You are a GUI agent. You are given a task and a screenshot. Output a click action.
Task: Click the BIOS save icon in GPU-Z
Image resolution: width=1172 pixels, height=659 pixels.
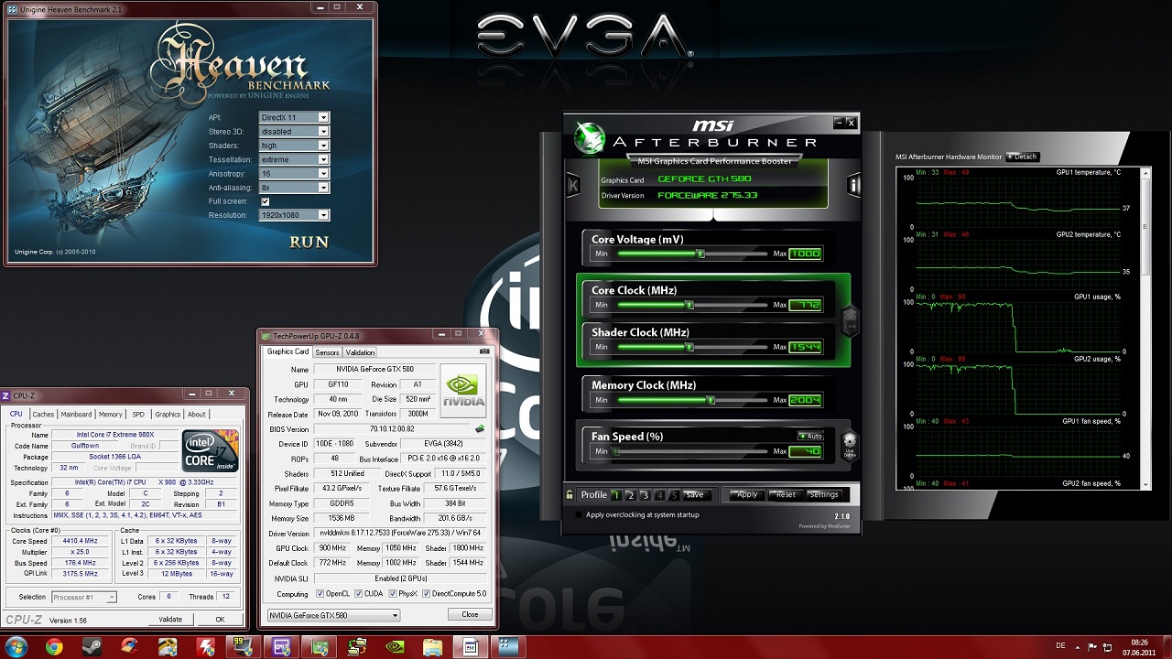point(479,428)
